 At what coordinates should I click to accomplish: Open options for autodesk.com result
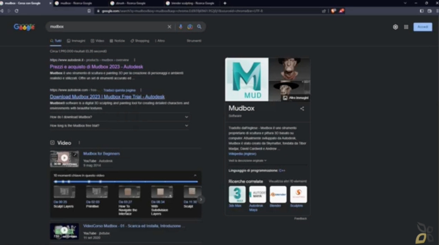141,90
